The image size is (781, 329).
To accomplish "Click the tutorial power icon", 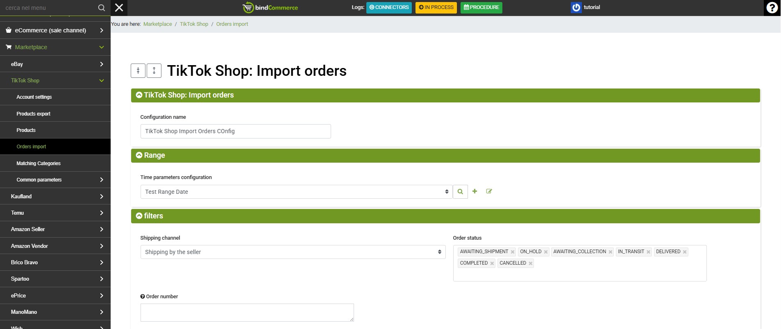I will coord(576,7).
